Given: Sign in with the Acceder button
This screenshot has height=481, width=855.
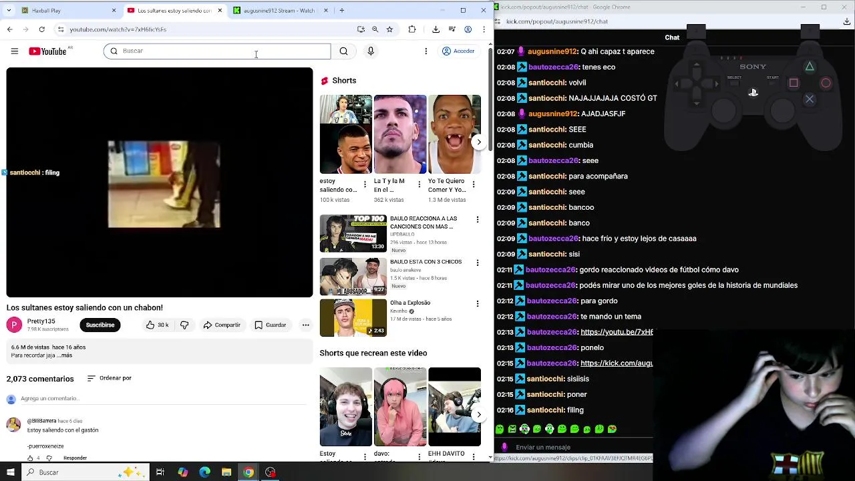Looking at the screenshot, I should [458, 51].
